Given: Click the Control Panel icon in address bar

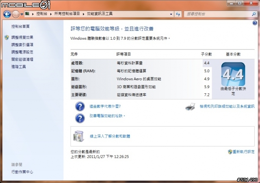Looking at the screenshot, I should (x=27, y=13).
